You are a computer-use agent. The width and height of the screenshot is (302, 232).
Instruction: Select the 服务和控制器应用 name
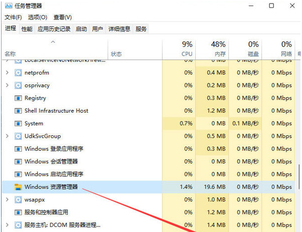pyautogui.click(x=46, y=213)
